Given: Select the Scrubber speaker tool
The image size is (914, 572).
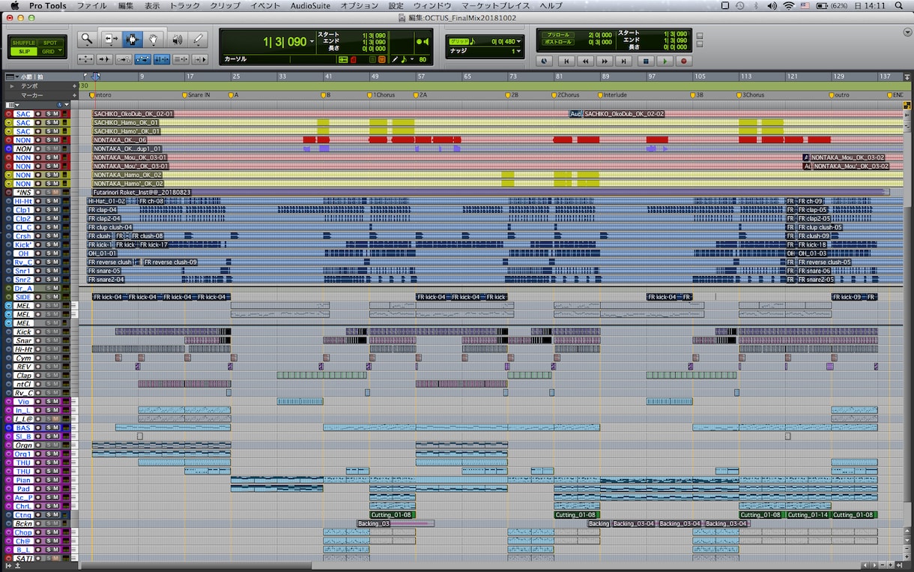Looking at the screenshot, I should point(177,39).
